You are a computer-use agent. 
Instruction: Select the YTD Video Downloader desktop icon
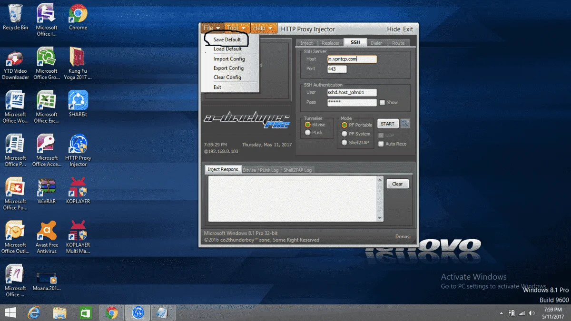tap(15, 63)
